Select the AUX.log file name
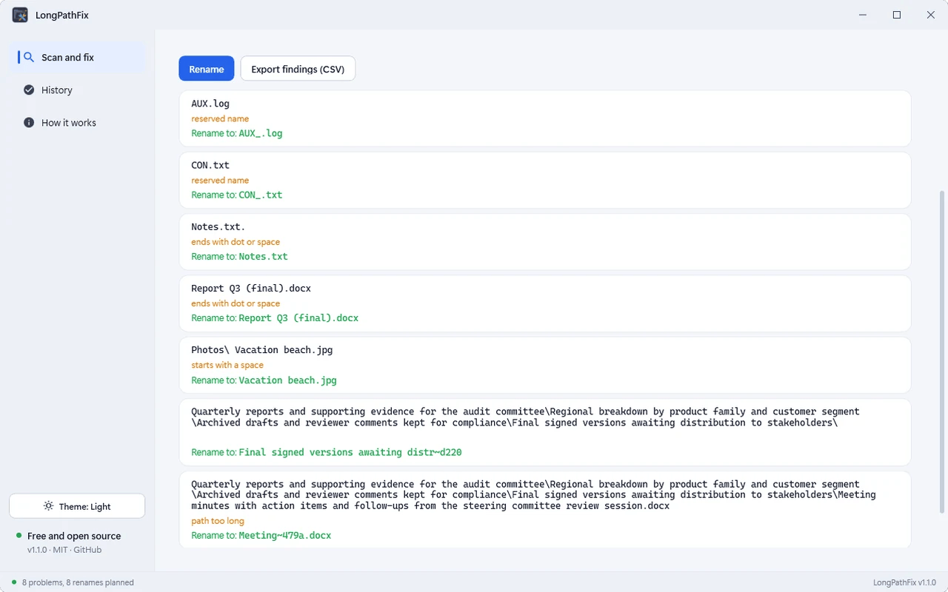Image resolution: width=948 pixels, height=592 pixels. pos(210,104)
